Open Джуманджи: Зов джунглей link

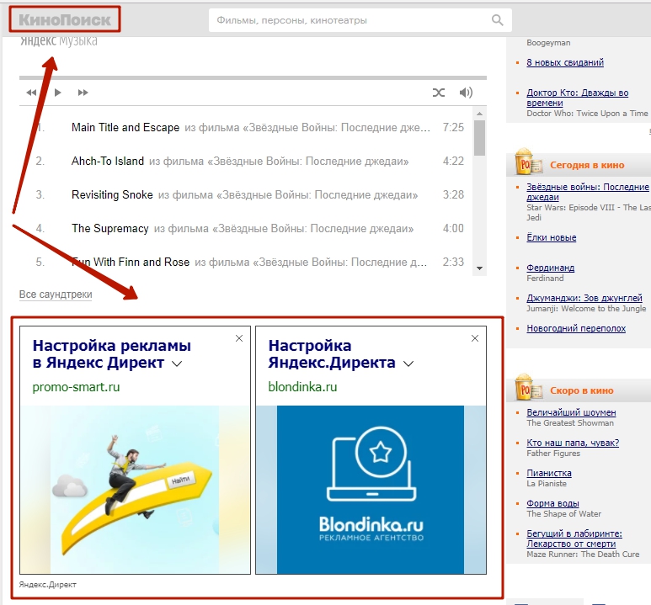584,298
